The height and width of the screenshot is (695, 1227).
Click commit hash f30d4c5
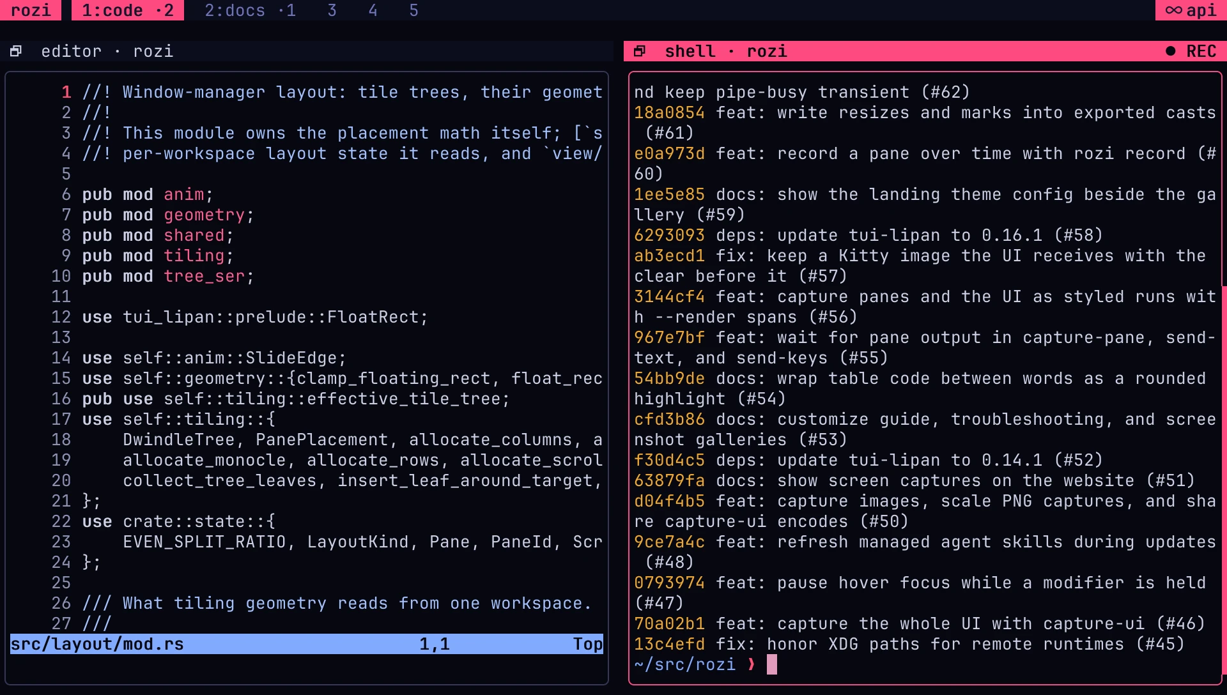pyautogui.click(x=670, y=460)
